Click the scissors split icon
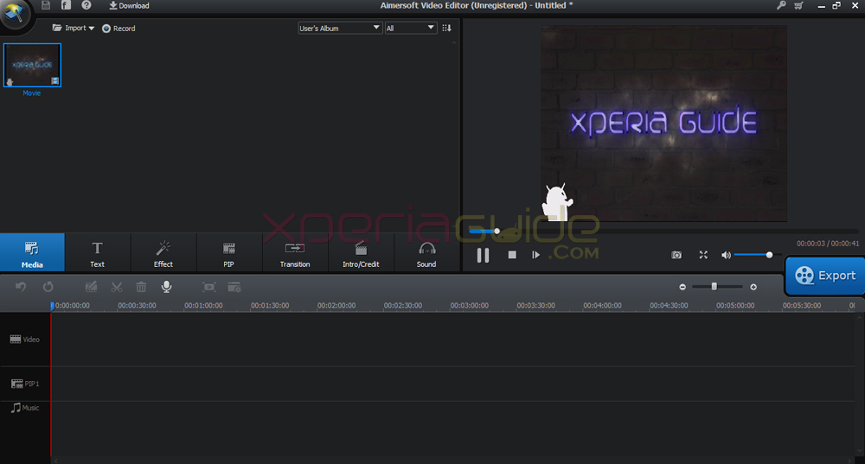Viewport: 865px width, 464px height. pos(117,287)
